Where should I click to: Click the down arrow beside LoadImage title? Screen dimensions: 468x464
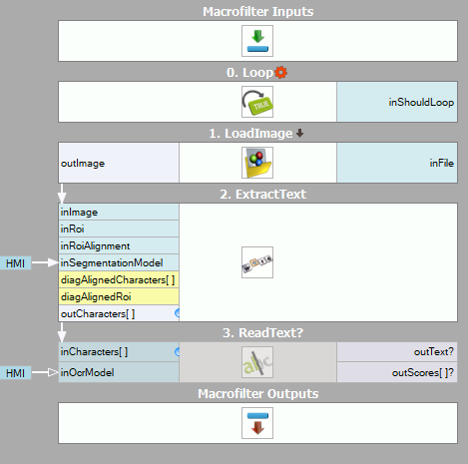299,134
